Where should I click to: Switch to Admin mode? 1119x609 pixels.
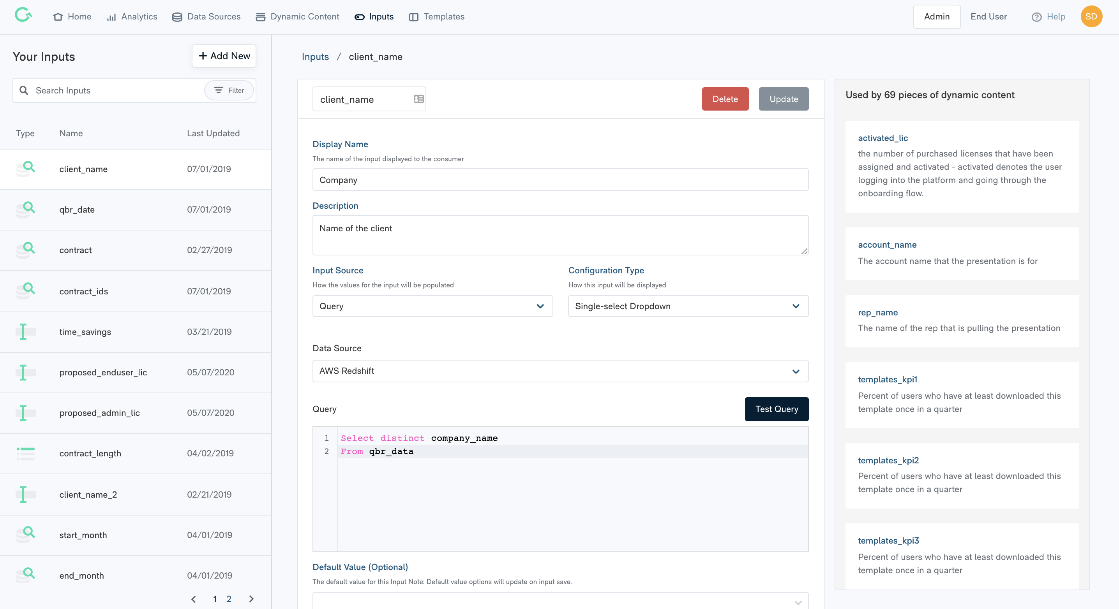[937, 16]
